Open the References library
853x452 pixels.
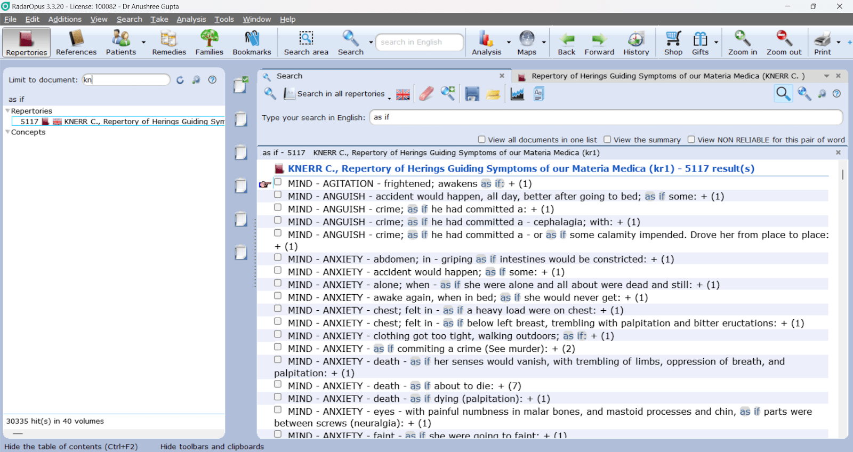click(x=76, y=43)
